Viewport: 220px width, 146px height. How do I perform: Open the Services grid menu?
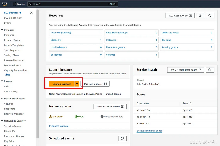19,4
